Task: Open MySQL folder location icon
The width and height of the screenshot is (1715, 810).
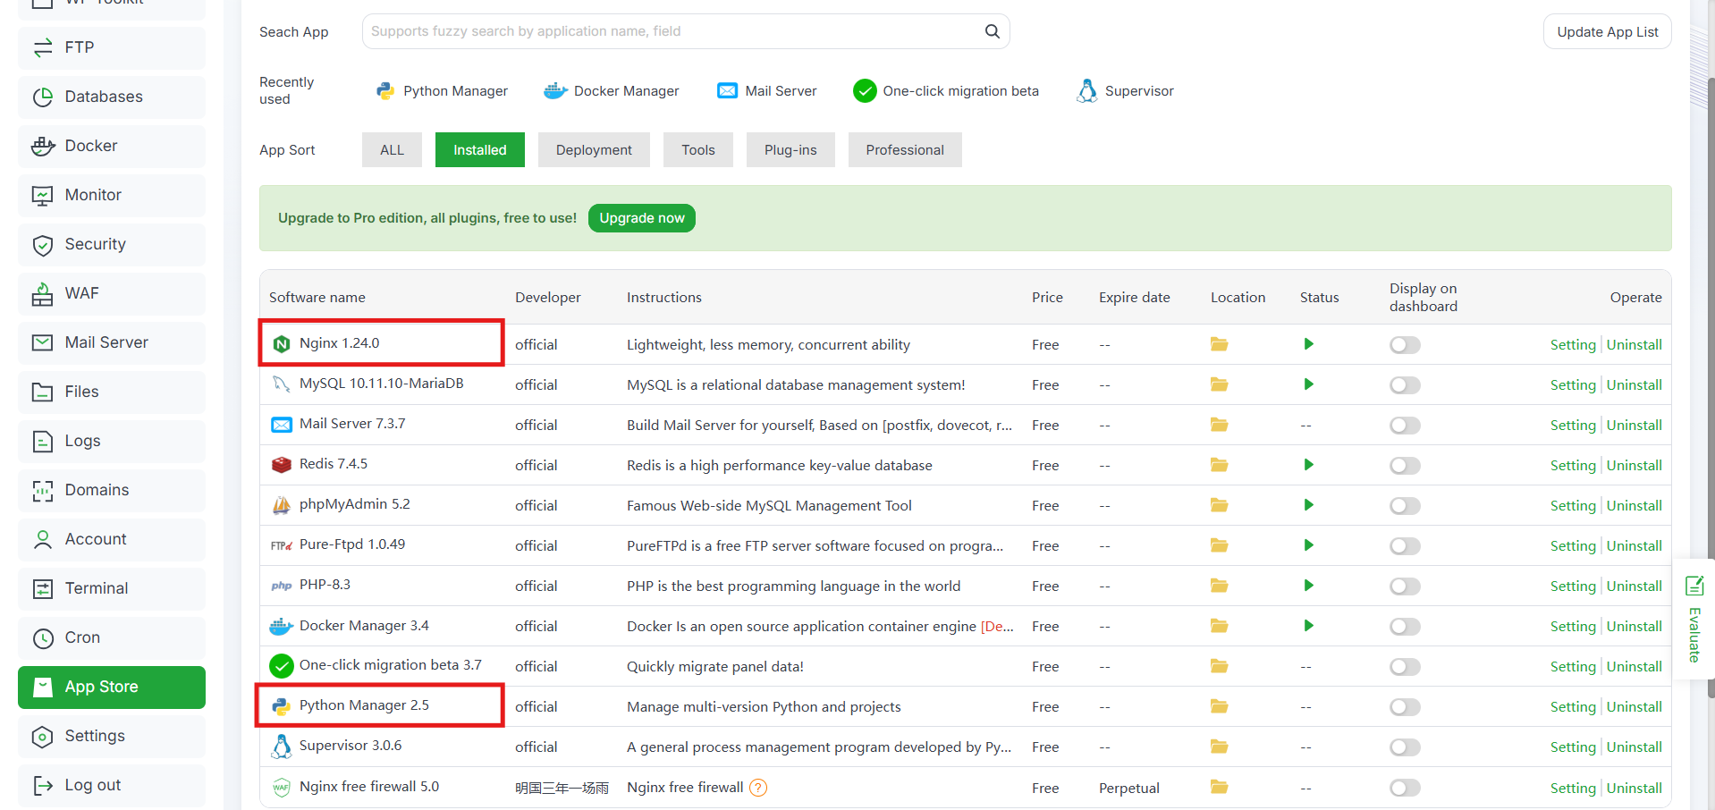Action: 1219,384
